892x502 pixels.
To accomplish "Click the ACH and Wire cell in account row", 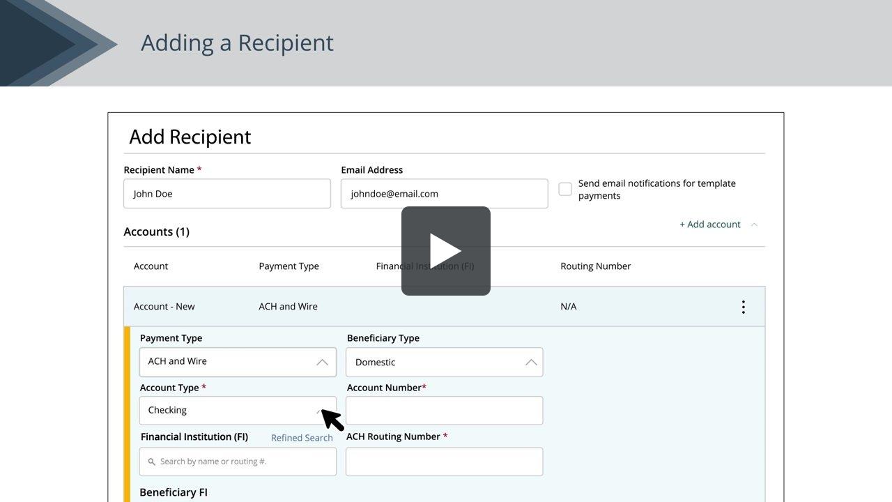I will pos(288,307).
